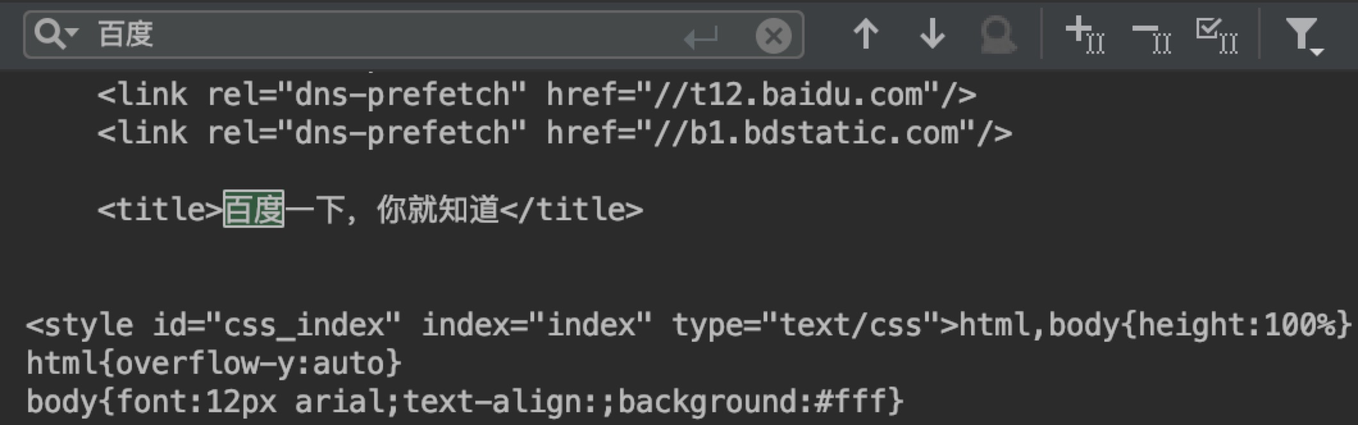Image resolution: width=1358 pixels, height=425 pixels.
Task: Unselect occurrence using the minus cursor icon
Action: [x=1151, y=36]
